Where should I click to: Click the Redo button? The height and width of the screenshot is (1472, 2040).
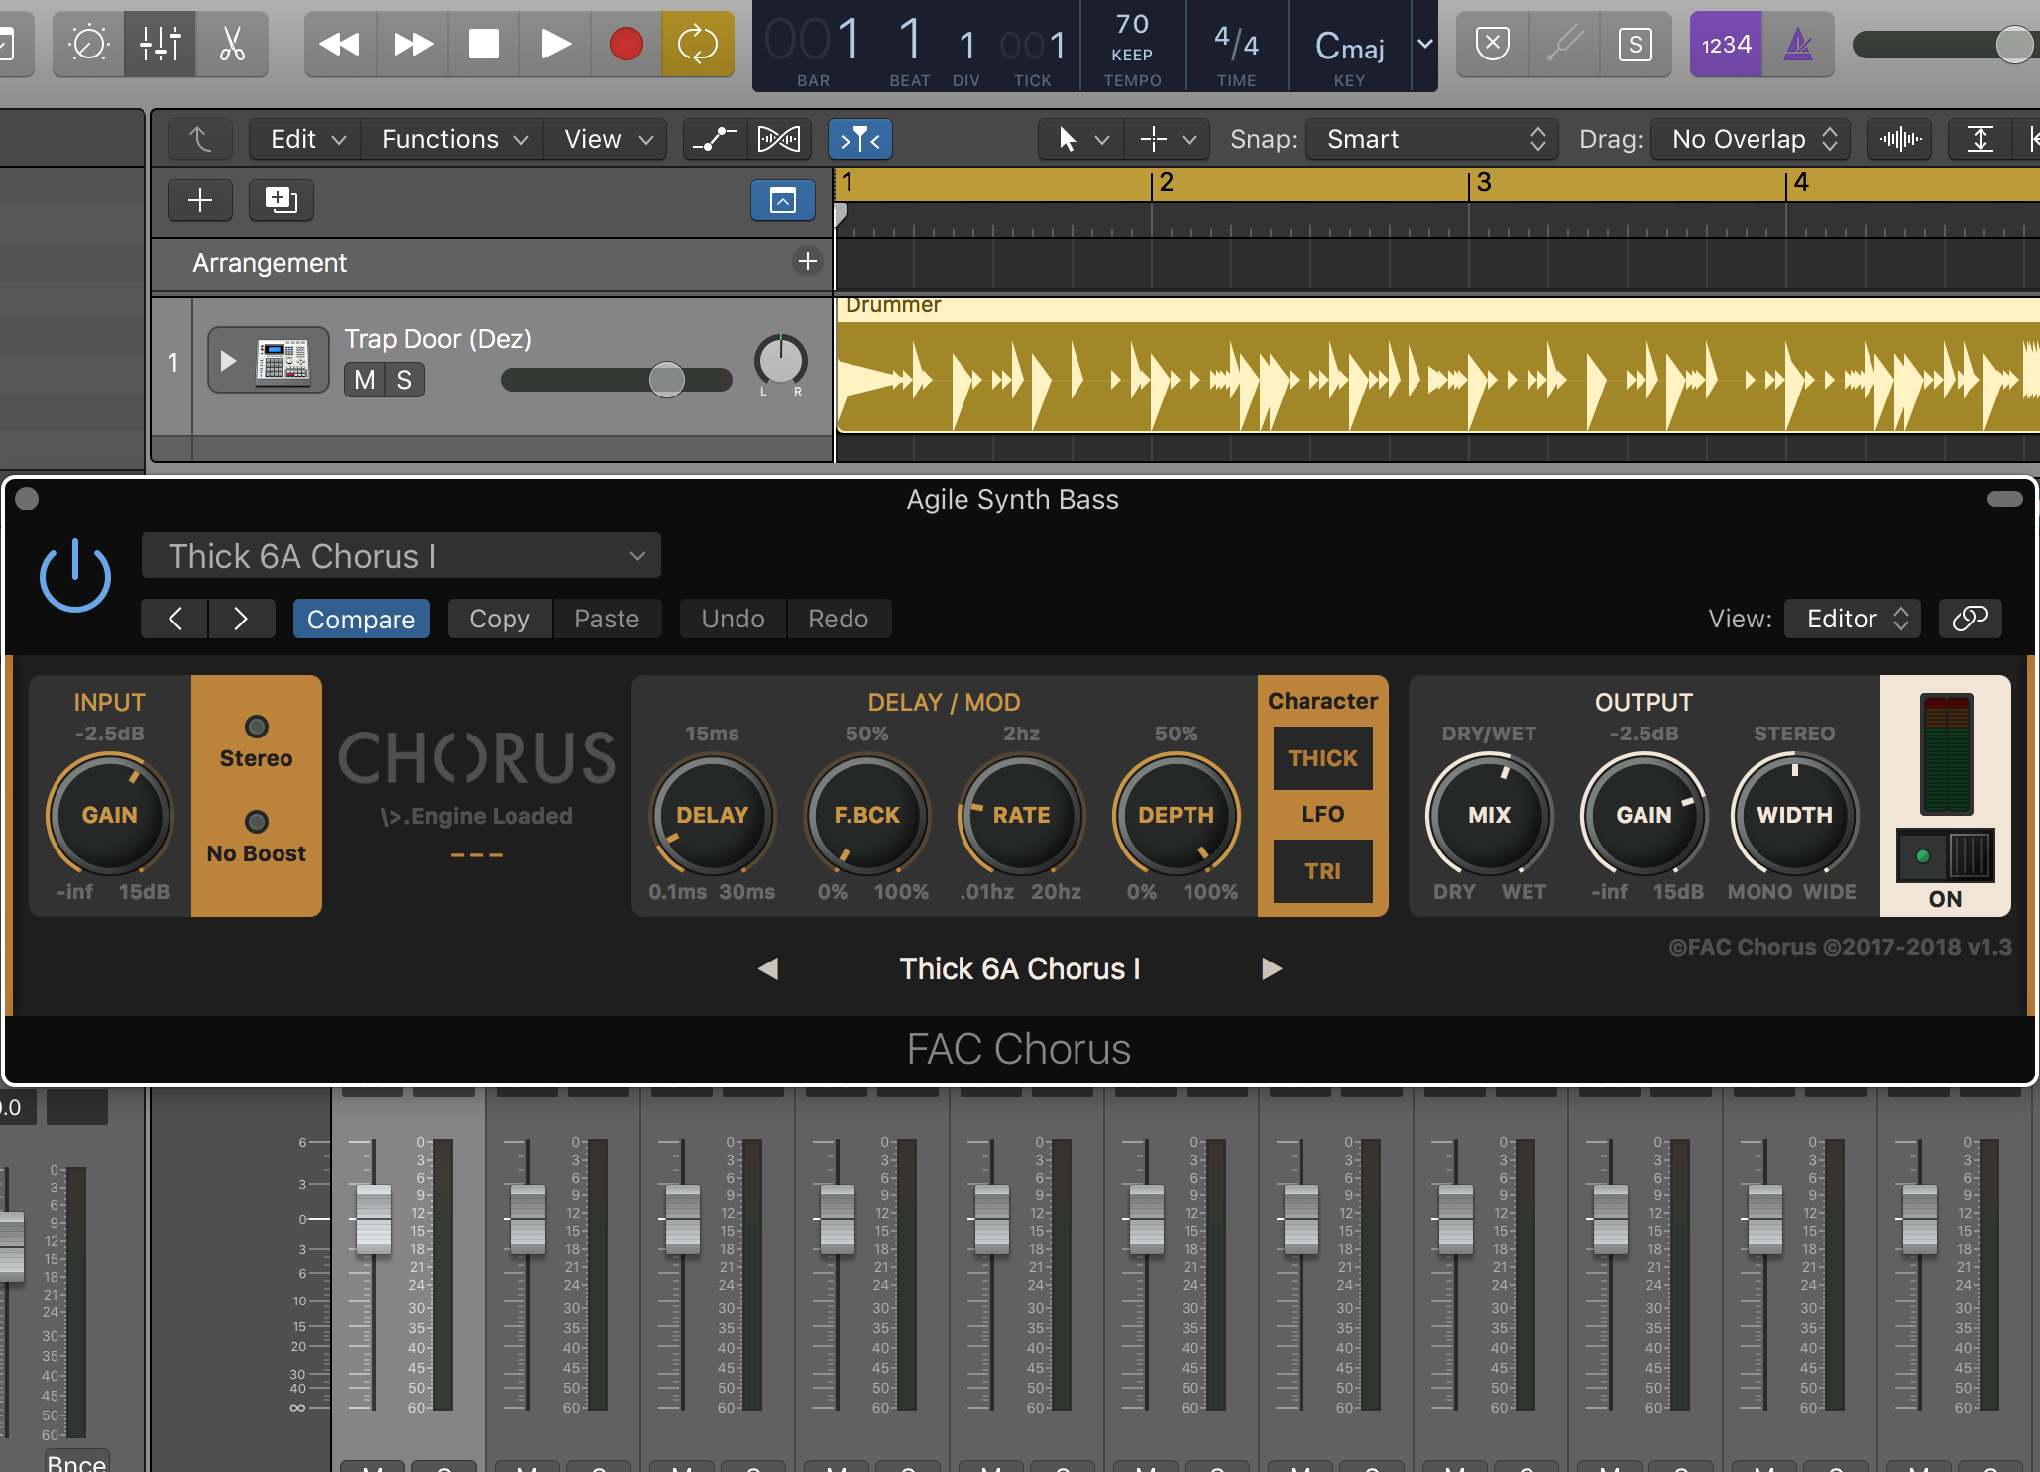tap(839, 619)
